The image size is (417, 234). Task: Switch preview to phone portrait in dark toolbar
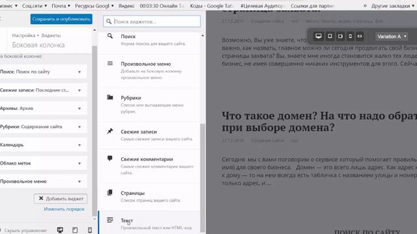[x=351, y=36]
